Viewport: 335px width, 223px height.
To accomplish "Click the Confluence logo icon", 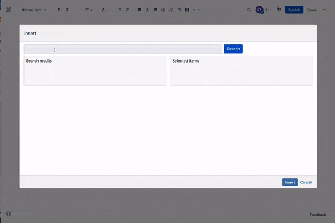I will (8, 10).
